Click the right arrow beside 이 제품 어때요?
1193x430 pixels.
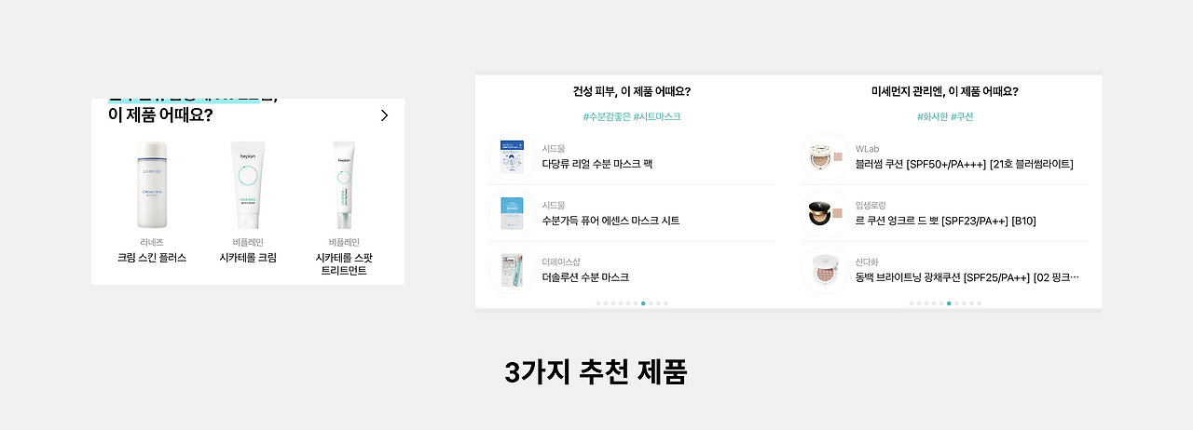384,115
